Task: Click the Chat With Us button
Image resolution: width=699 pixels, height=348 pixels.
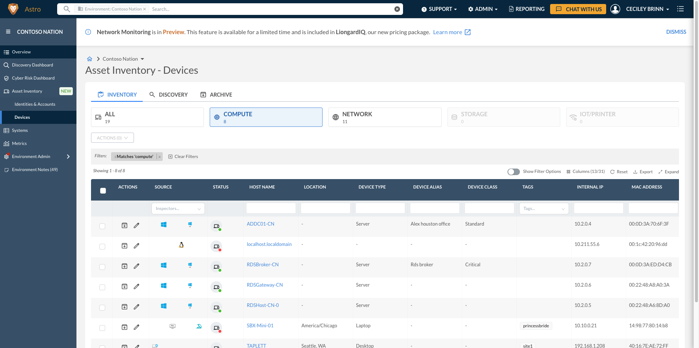Action: coord(578,9)
